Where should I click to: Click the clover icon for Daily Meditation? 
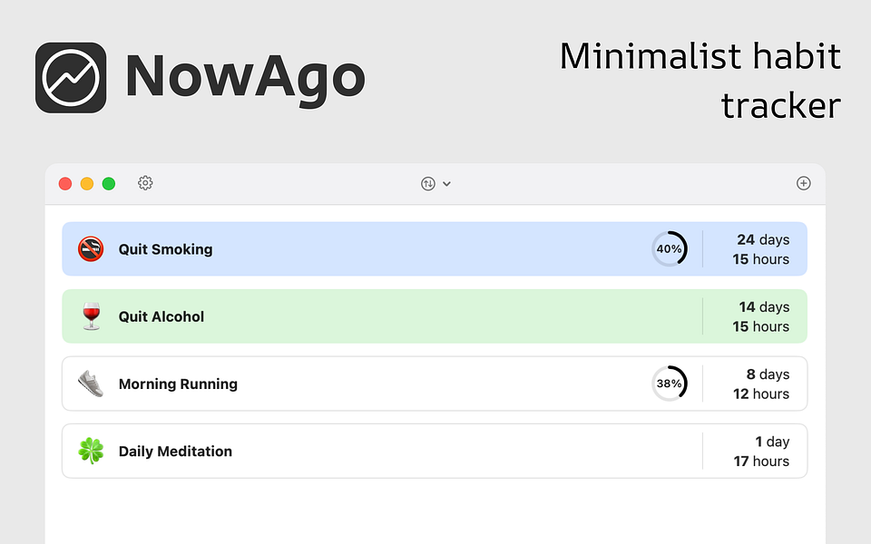[89, 451]
